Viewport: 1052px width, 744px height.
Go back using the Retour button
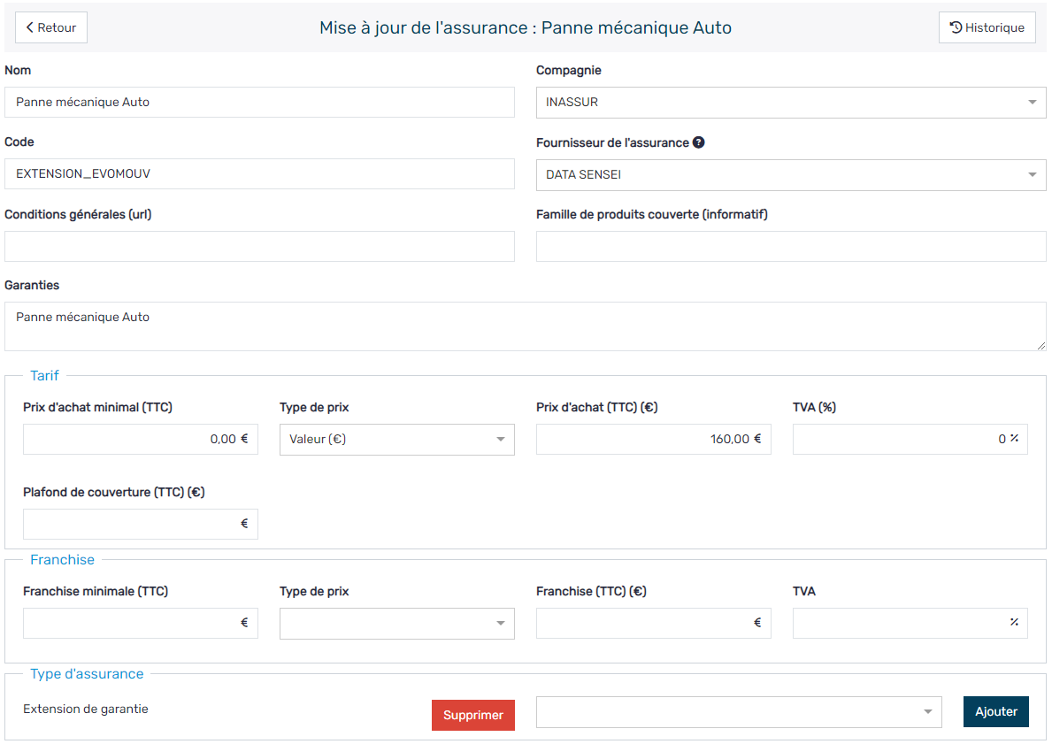point(51,27)
